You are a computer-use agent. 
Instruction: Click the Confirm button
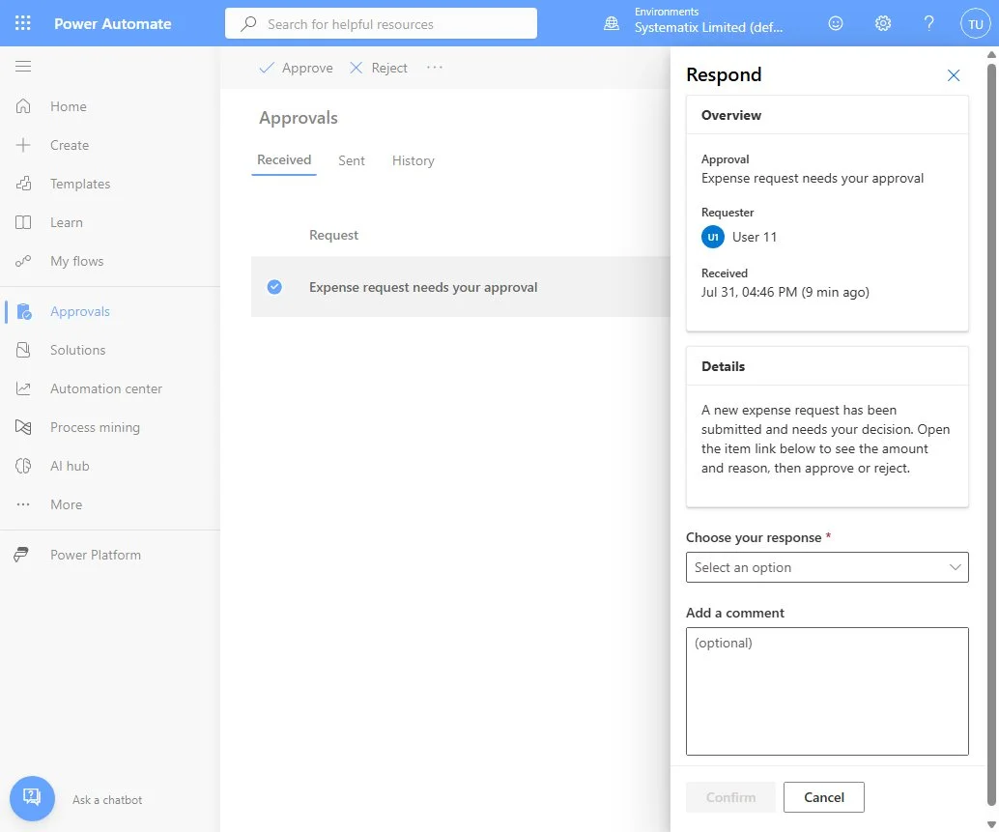coord(730,797)
